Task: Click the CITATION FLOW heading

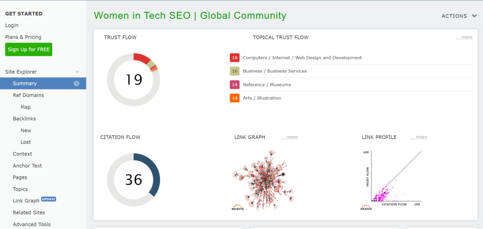Action: pyautogui.click(x=120, y=137)
